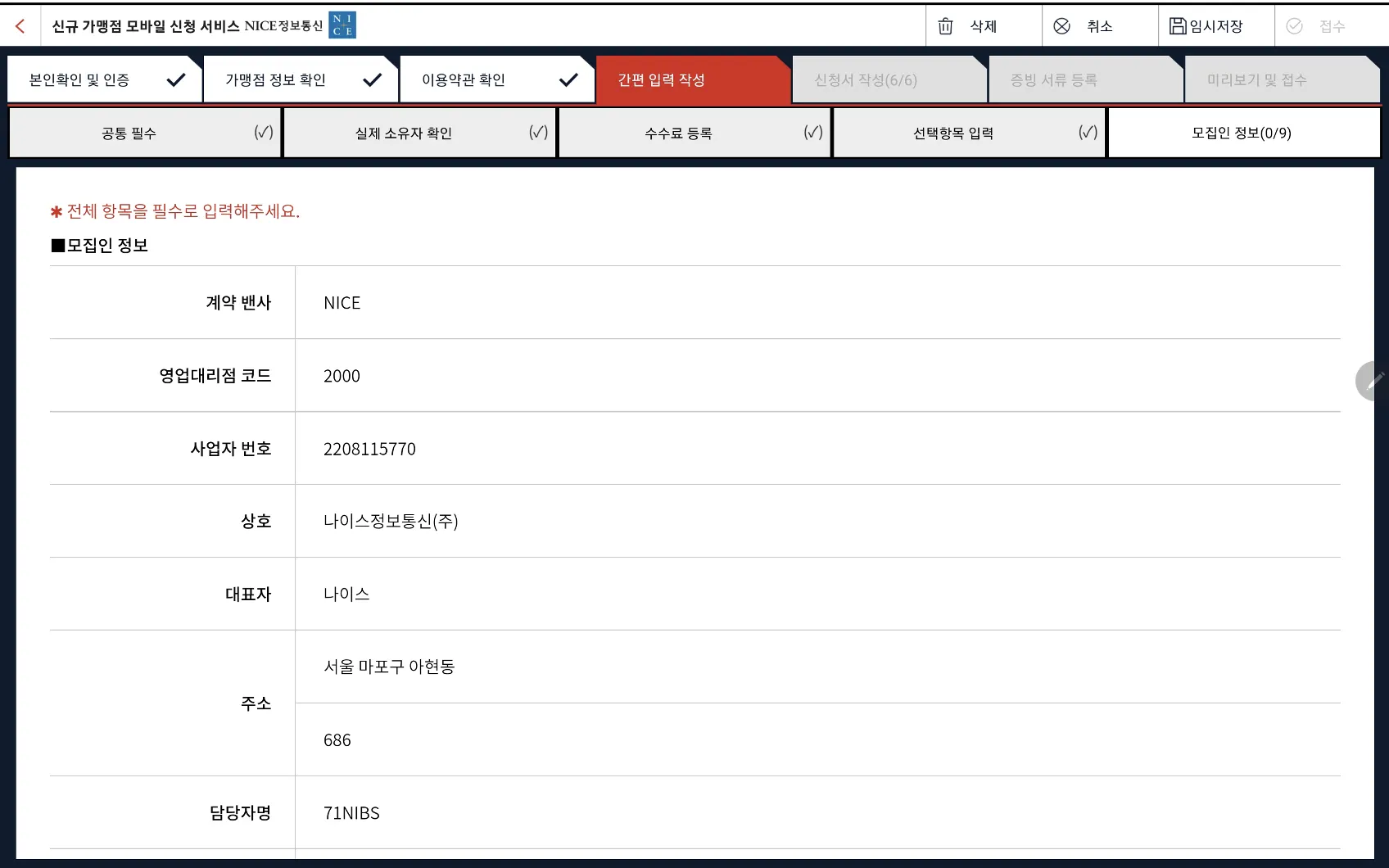Click the checkmark on 본인확인 및 인증 step
1389x868 pixels.
pos(176,79)
